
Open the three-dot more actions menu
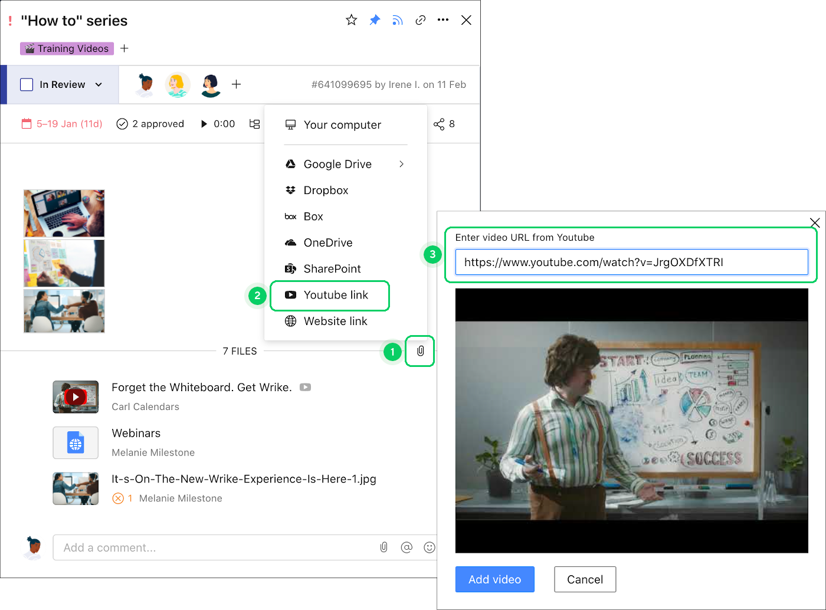point(443,20)
